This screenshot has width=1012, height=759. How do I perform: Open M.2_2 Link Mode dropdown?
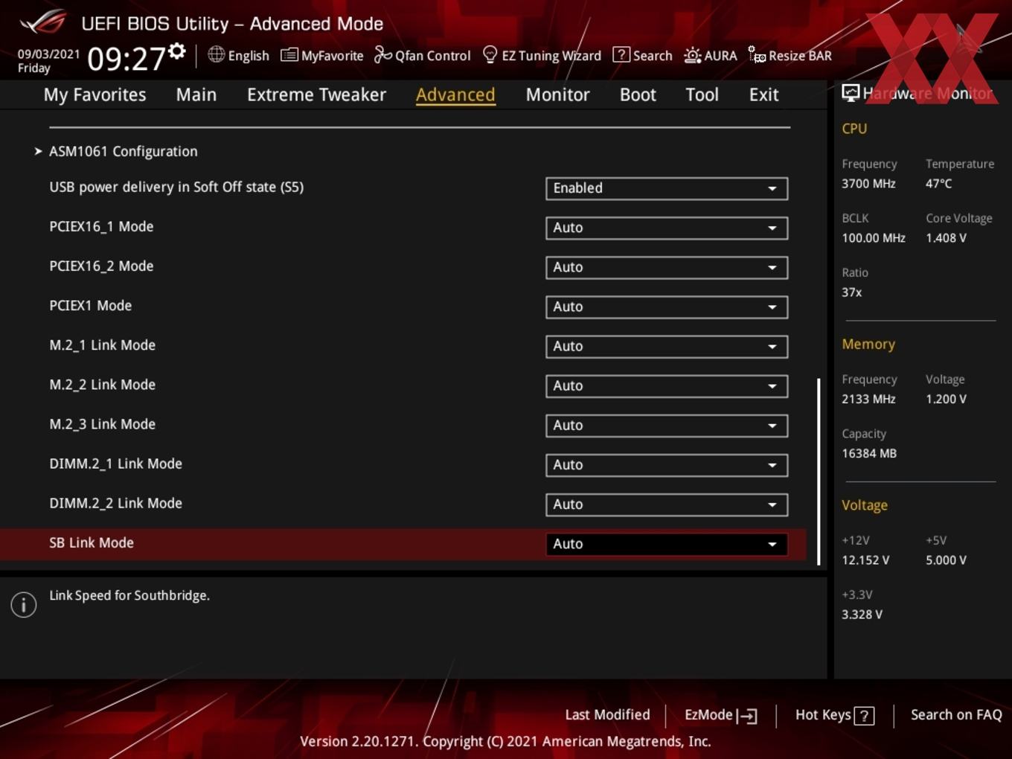coord(666,385)
